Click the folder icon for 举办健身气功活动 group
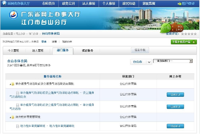The width and height of the screenshot is (200, 134). (13, 84)
